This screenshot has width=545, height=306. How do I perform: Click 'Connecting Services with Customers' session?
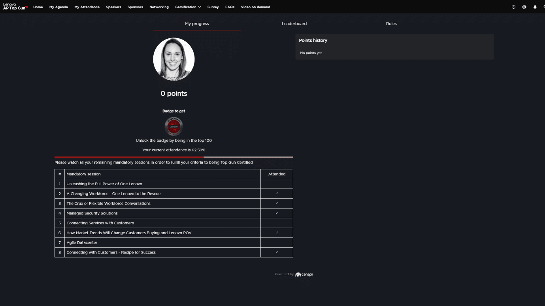coord(100,223)
